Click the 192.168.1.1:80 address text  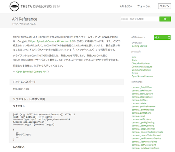(21, 89)
